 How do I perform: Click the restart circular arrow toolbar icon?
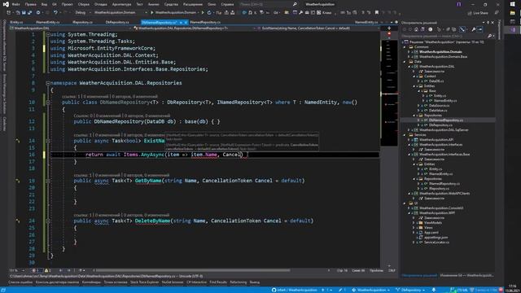click(209, 13)
